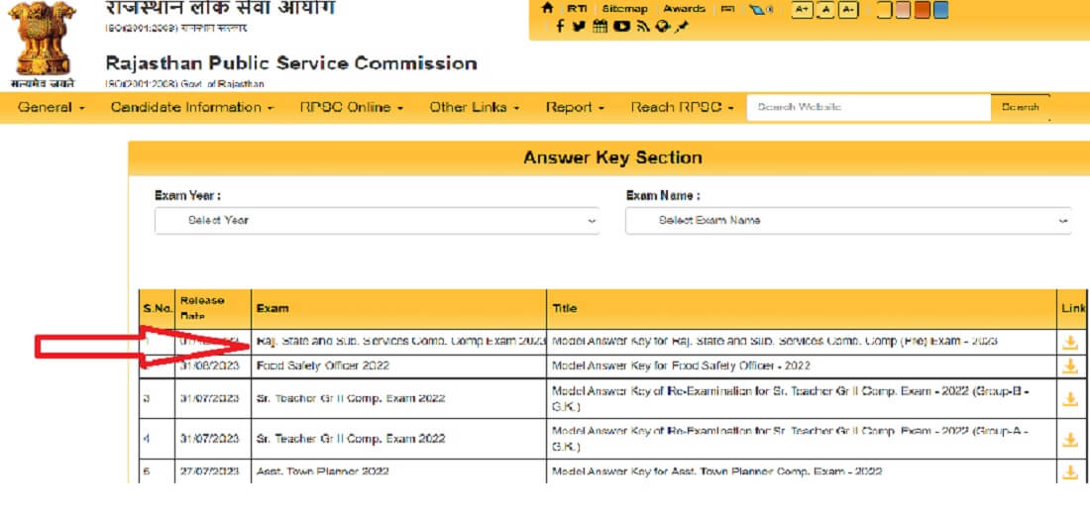Select the peach color theme swatch
The image size is (1090, 519).
(x=903, y=10)
